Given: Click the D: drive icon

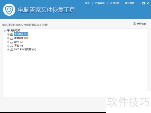Looking at the screenshot, I should pos(12,38).
